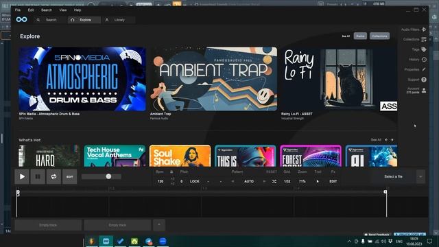
Task: Open the Properties pencil icon
Action: (424, 69)
